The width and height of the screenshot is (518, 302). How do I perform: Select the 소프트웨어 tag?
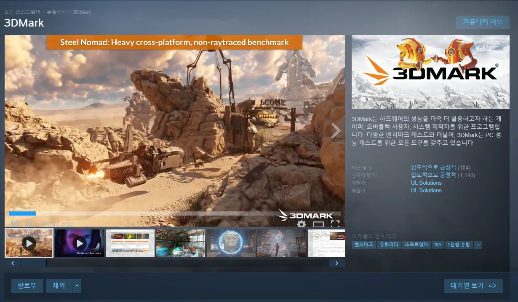click(417, 245)
